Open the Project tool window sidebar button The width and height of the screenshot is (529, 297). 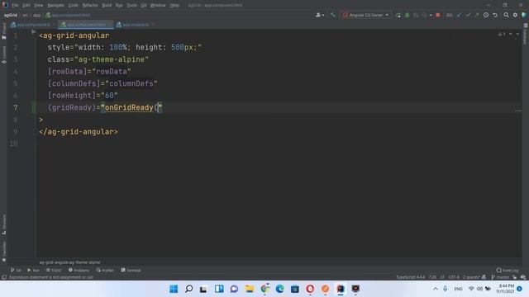pyautogui.click(x=3, y=31)
